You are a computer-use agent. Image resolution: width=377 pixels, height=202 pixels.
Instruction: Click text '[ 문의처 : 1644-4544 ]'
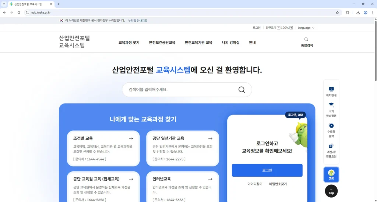90,159
